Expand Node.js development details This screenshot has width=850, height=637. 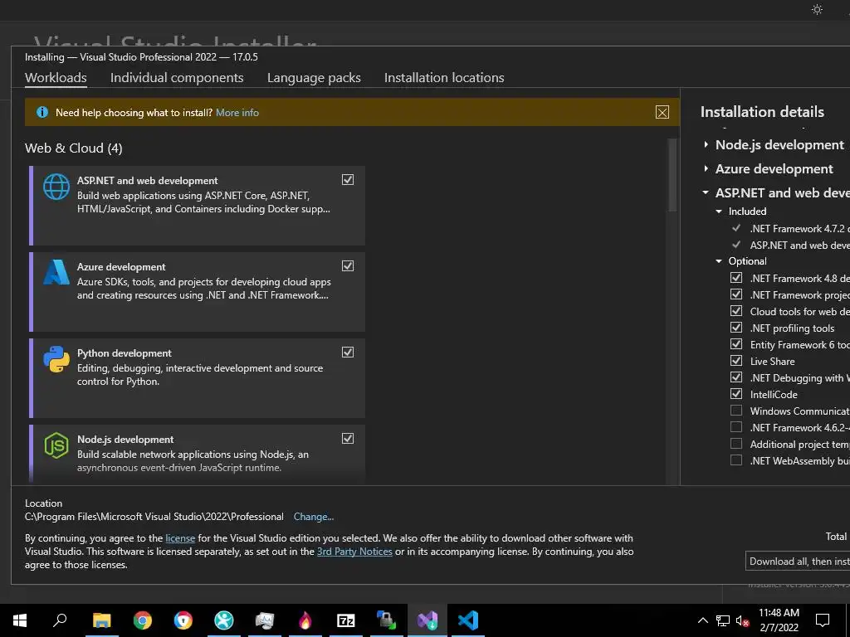(706, 144)
